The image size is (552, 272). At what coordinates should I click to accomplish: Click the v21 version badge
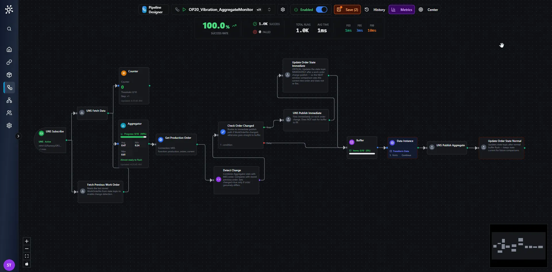(259, 9)
